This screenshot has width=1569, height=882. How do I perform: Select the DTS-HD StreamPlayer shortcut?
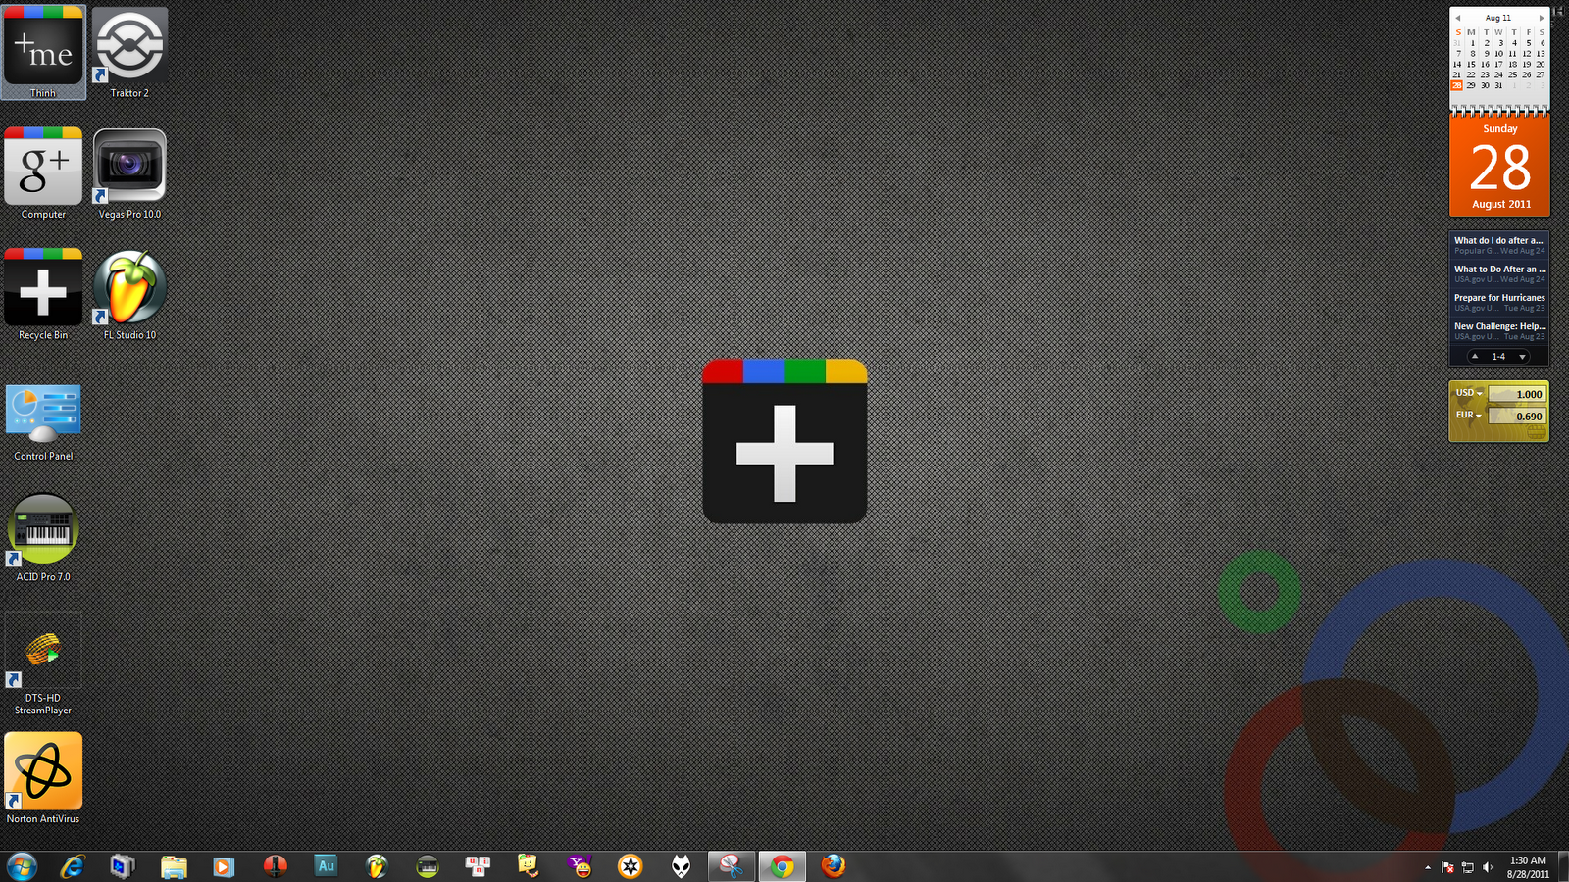click(43, 664)
